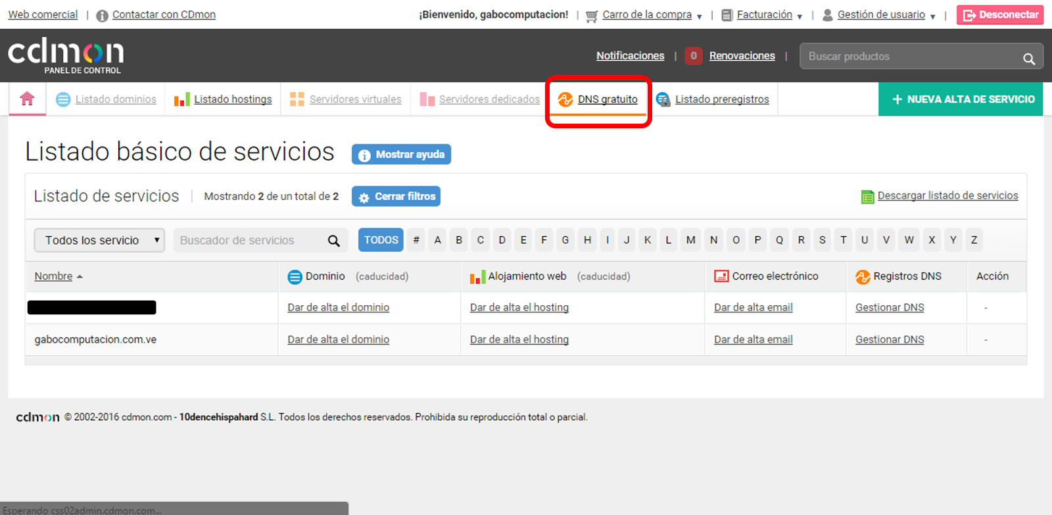
Task: Click the Registros DNS orange icon
Action: pos(863,277)
